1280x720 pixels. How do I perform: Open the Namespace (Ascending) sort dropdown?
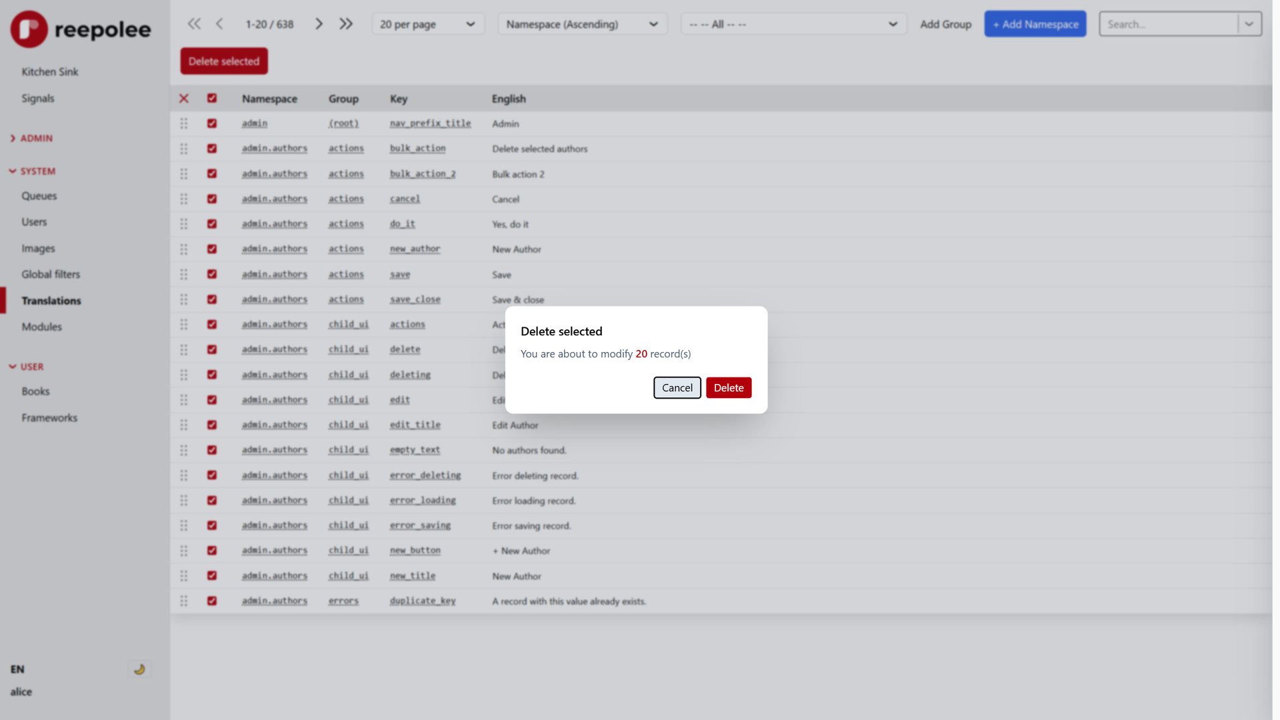(582, 24)
